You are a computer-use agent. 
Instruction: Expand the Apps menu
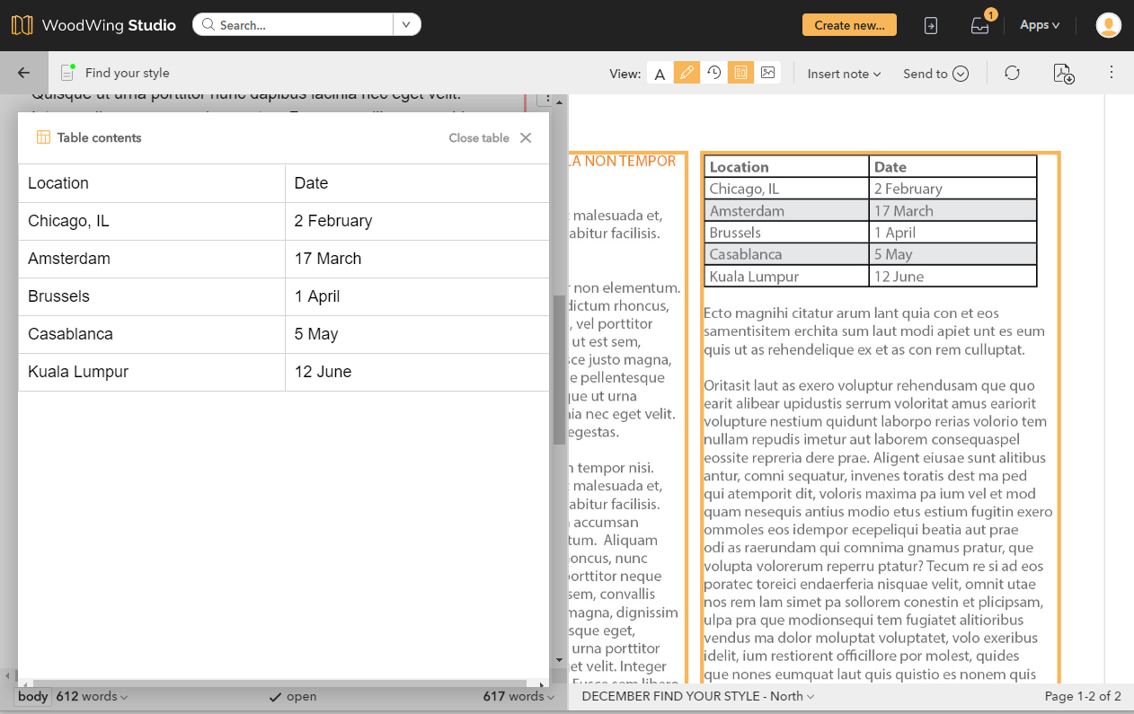tap(1040, 25)
